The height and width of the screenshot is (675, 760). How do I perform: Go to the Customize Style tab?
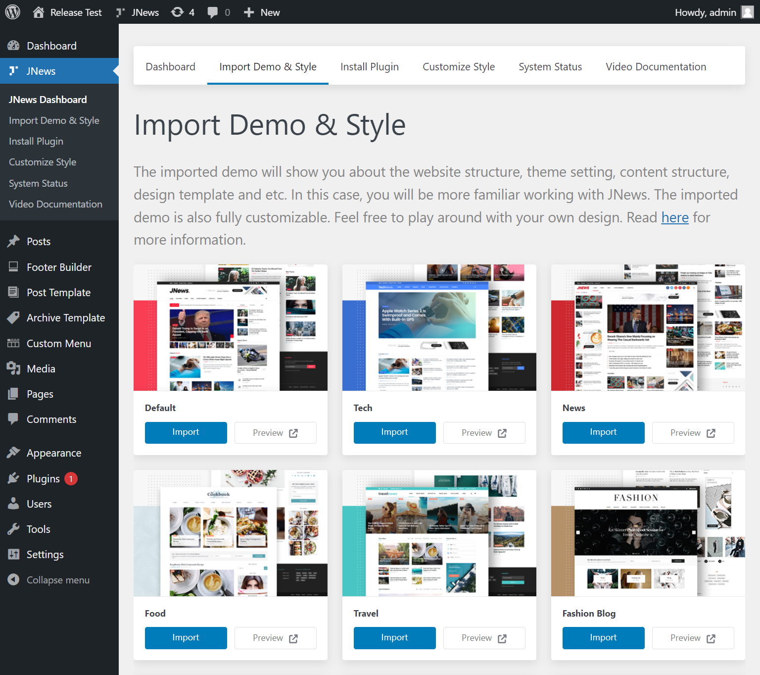click(459, 66)
